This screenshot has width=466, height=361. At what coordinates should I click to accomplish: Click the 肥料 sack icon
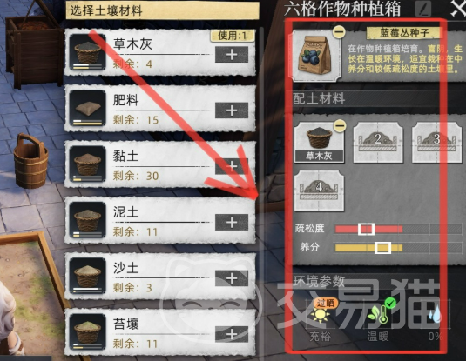click(87, 108)
